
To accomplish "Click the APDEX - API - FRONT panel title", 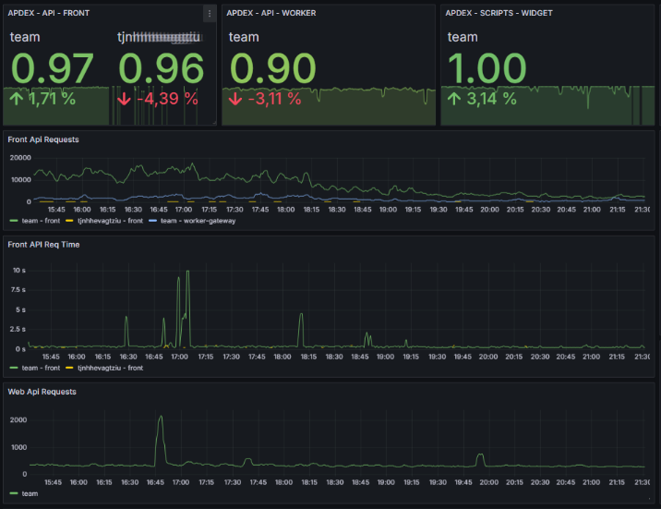I will tap(49, 13).
